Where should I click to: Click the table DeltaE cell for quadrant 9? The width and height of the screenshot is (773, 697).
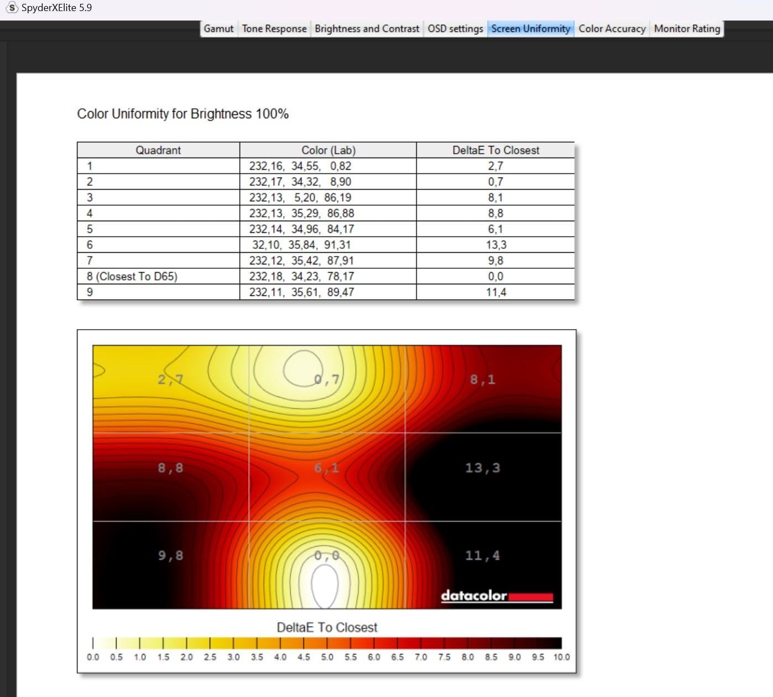pos(496,292)
